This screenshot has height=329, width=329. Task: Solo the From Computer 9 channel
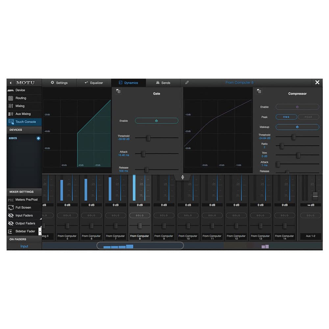pyautogui.click(x=164, y=215)
